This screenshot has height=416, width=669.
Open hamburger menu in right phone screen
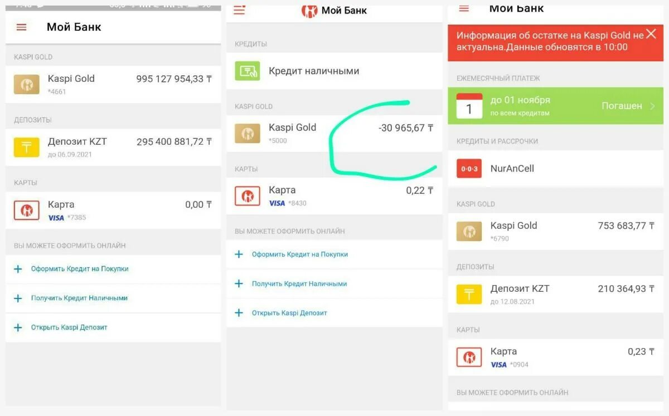(464, 8)
